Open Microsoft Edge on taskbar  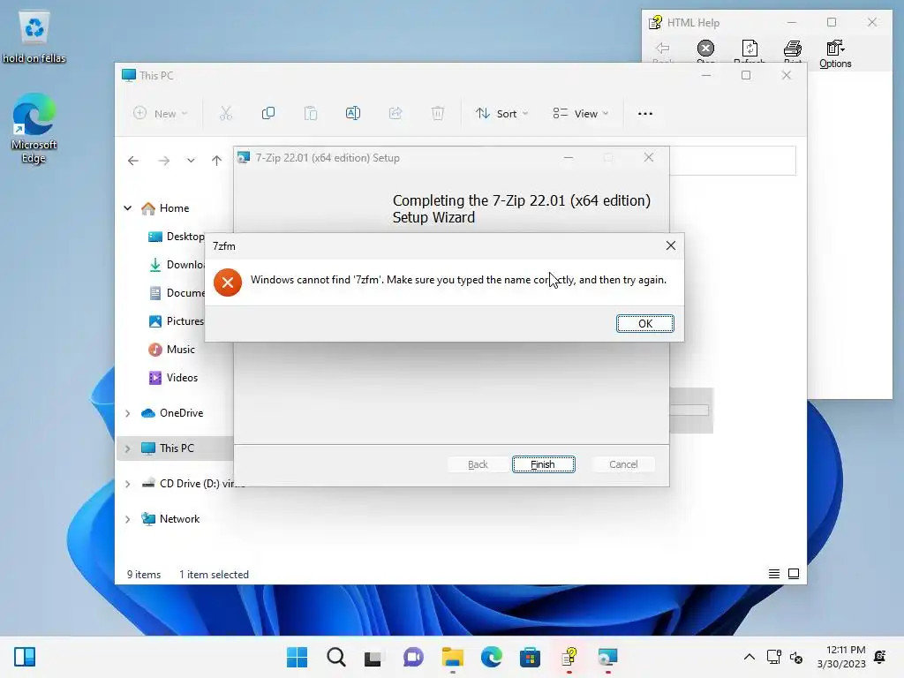click(491, 657)
